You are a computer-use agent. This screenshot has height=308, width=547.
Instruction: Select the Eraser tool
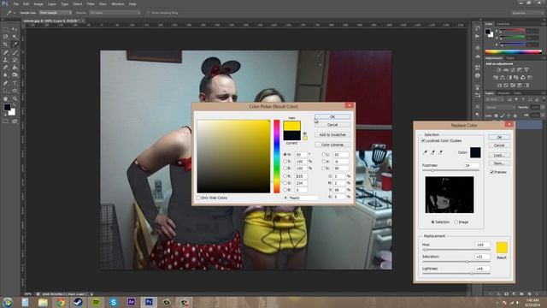tap(6, 68)
